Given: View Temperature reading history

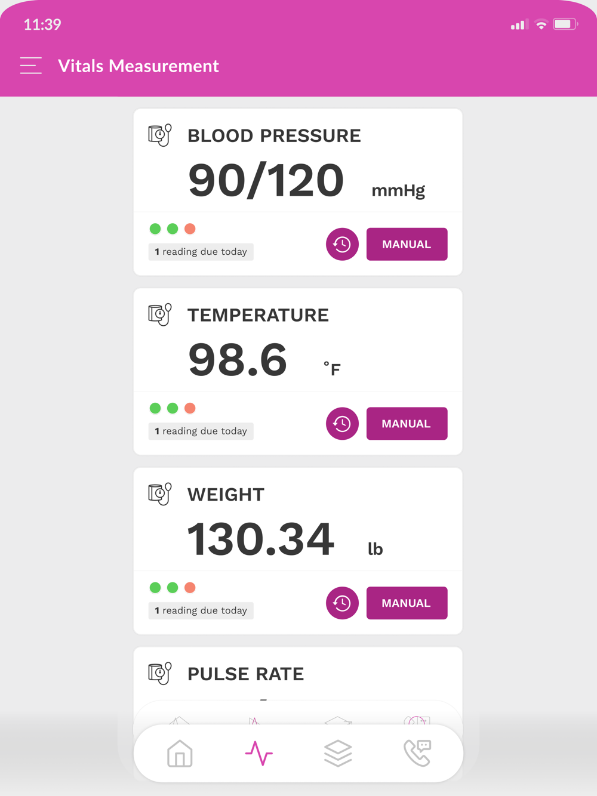Looking at the screenshot, I should (x=342, y=424).
